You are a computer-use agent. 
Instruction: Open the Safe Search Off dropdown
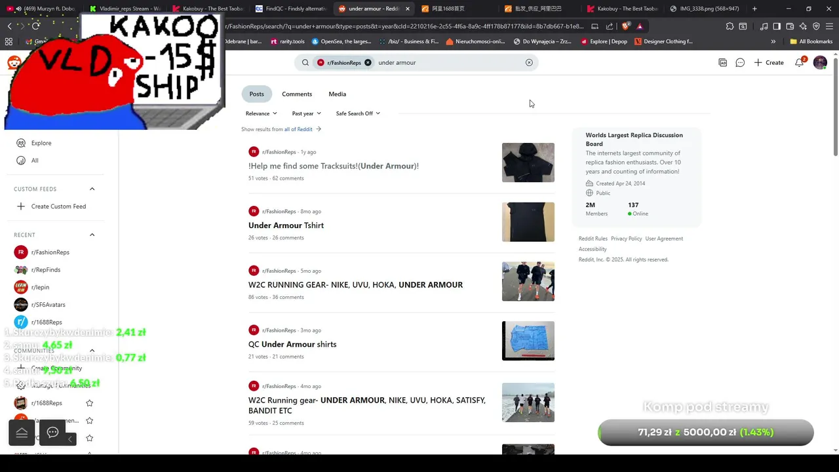point(358,113)
